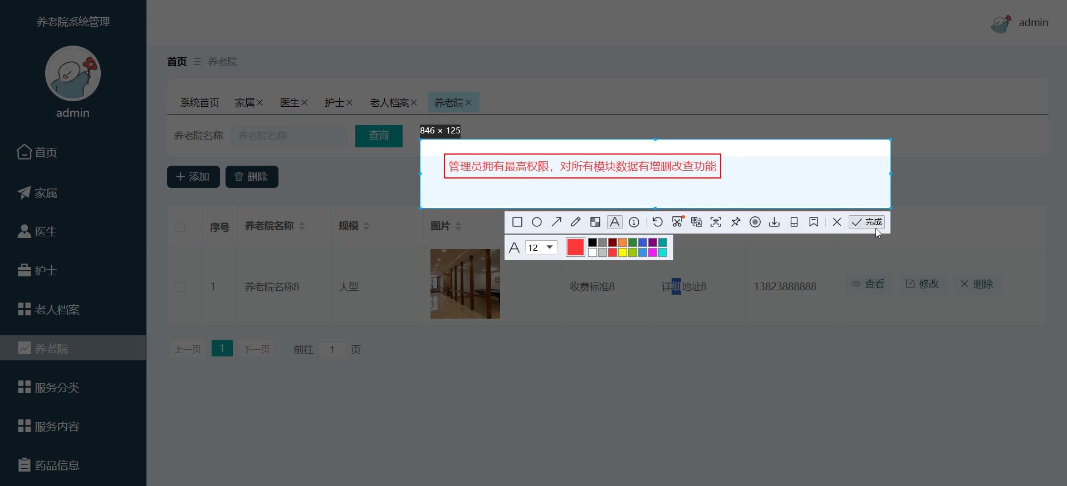This screenshot has width=1067, height=486.
Task: Pick the black color swatch
Action: point(593,242)
